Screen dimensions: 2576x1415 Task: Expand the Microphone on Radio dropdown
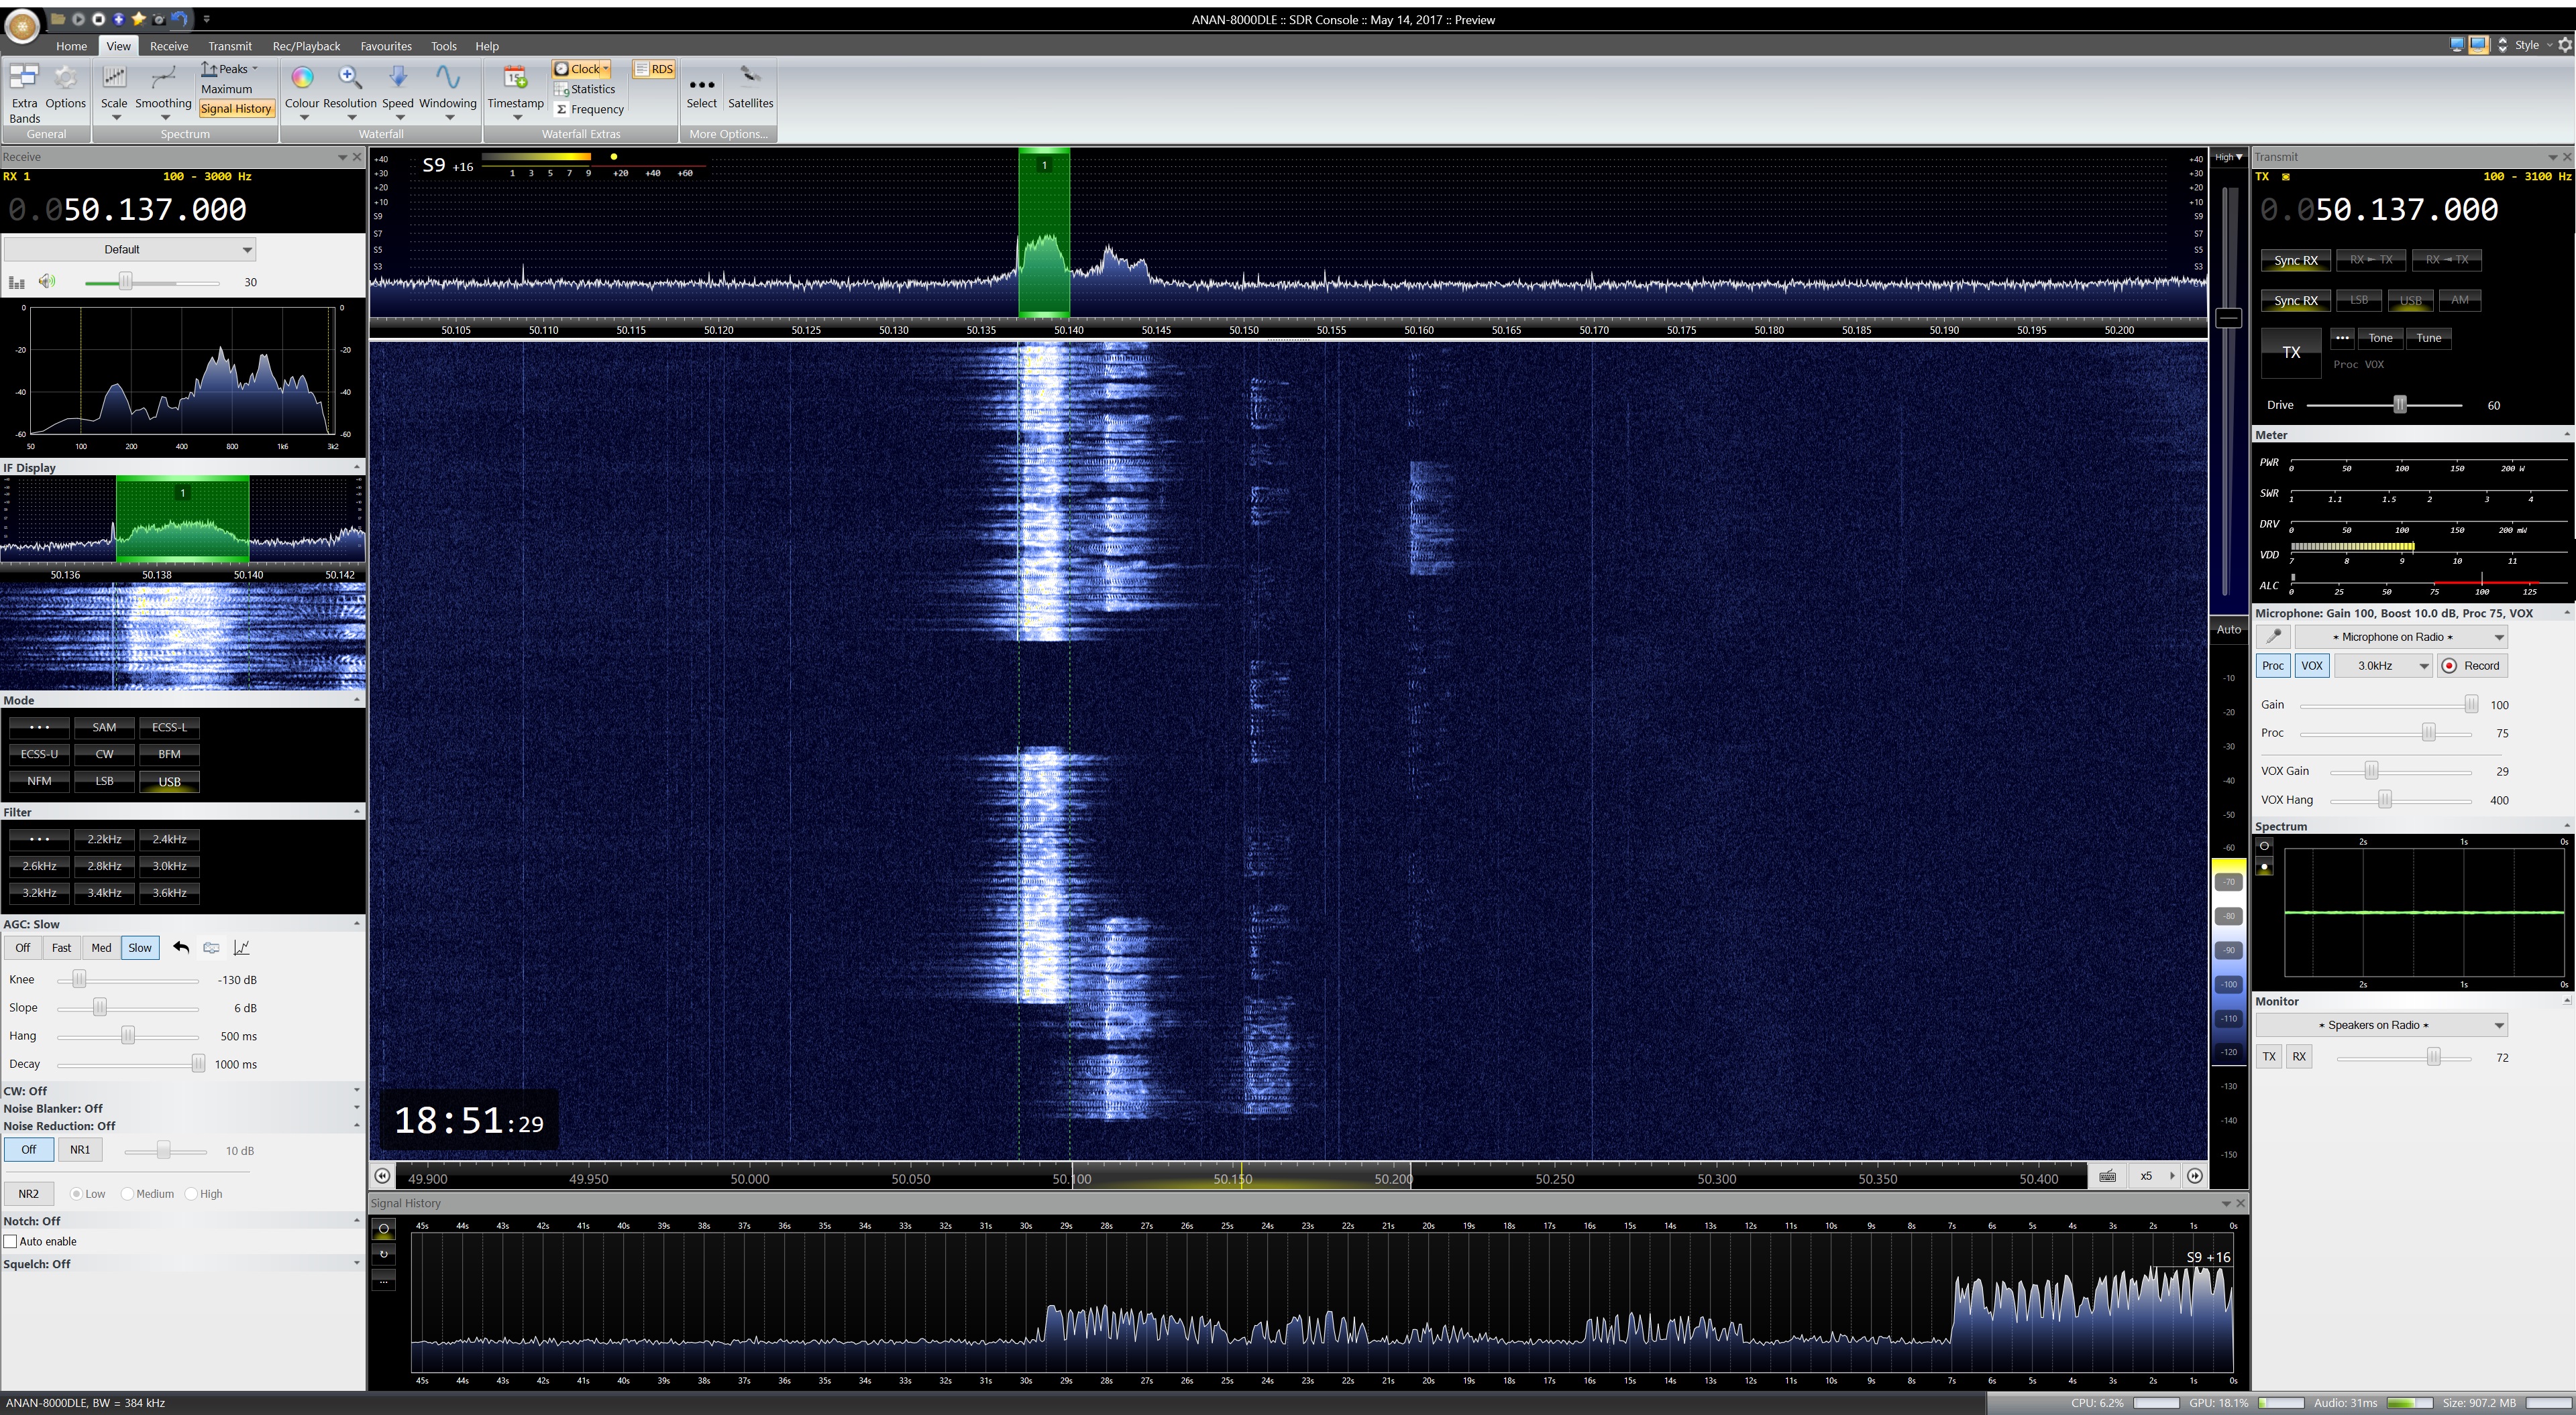coord(2399,637)
